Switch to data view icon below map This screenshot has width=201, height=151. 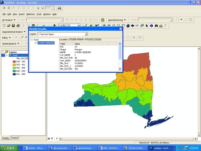[49, 138]
